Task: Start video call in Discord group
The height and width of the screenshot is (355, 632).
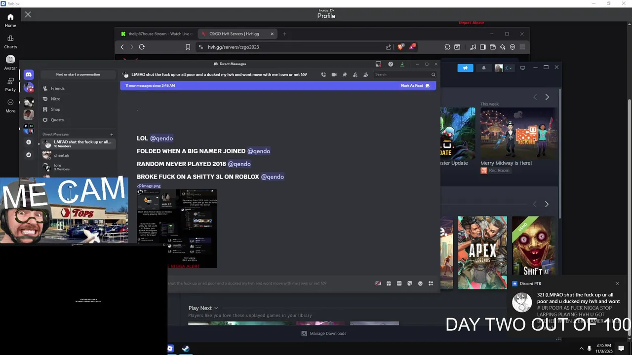Action: point(334,74)
